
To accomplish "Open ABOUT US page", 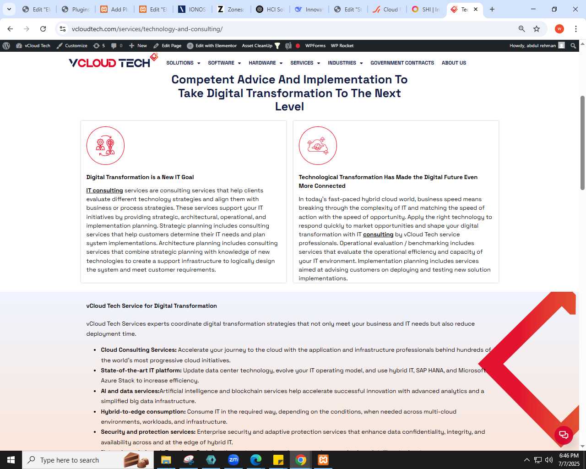I will 454,63.
